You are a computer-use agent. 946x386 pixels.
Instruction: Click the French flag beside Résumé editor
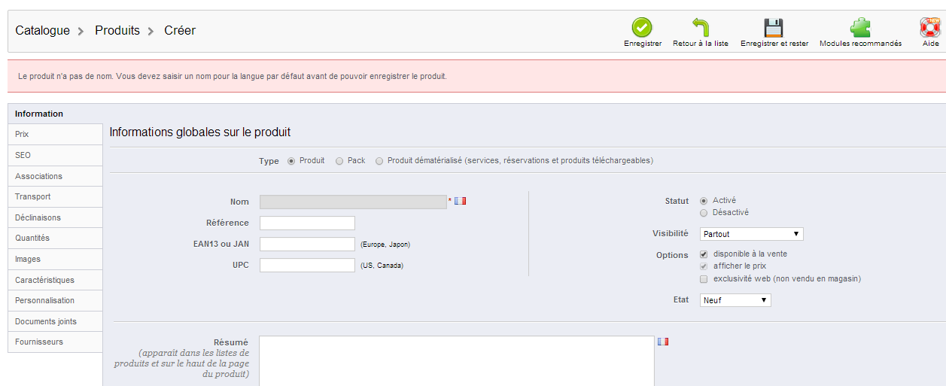coord(663,342)
